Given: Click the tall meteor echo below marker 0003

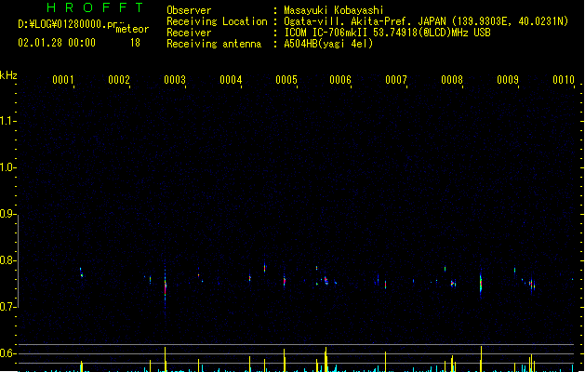Looking at the screenshot, I should point(166,286).
